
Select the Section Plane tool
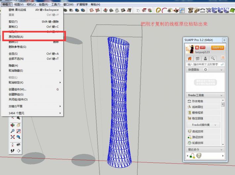point(19,151)
